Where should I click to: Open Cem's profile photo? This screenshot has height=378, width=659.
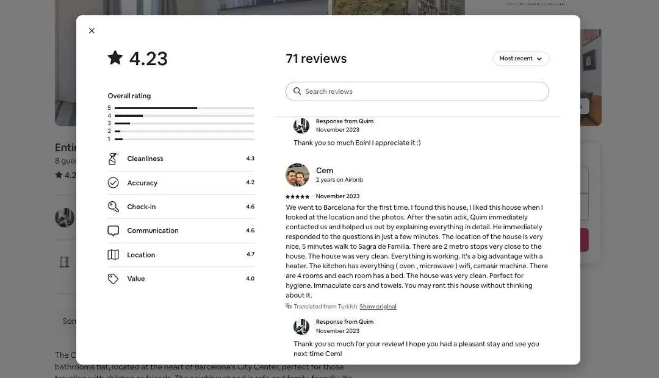point(297,175)
